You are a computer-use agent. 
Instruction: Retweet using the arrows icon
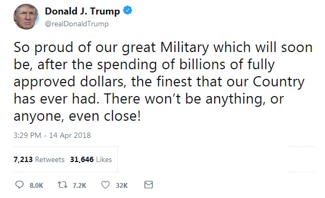[62, 185]
